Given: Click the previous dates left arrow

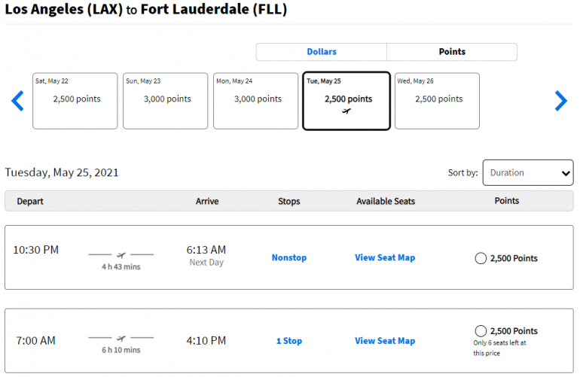Looking at the screenshot, I should tap(17, 101).
